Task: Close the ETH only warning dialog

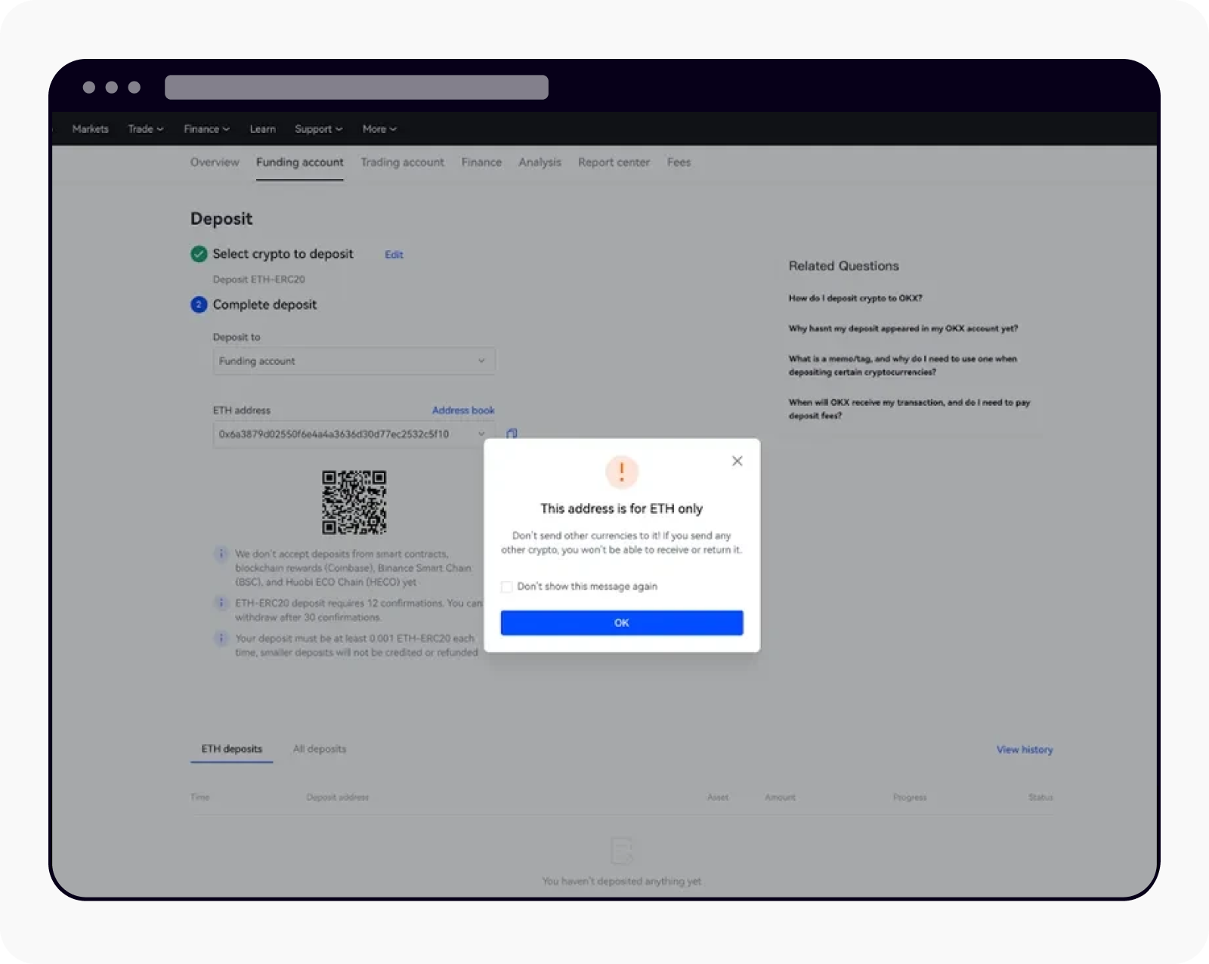Action: click(x=737, y=461)
